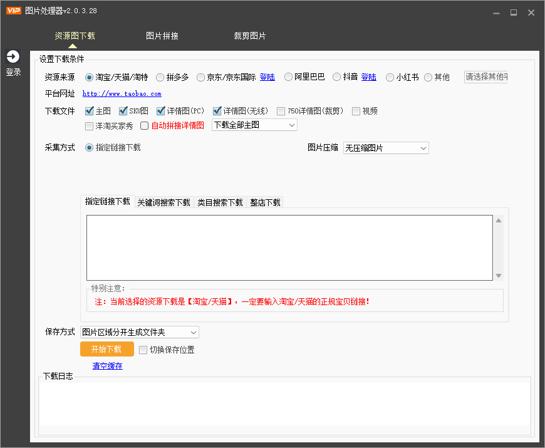The height and width of the screenshot is (448, 545).
Task: Open the 图片拼接 tab
Action: (162, 36)
